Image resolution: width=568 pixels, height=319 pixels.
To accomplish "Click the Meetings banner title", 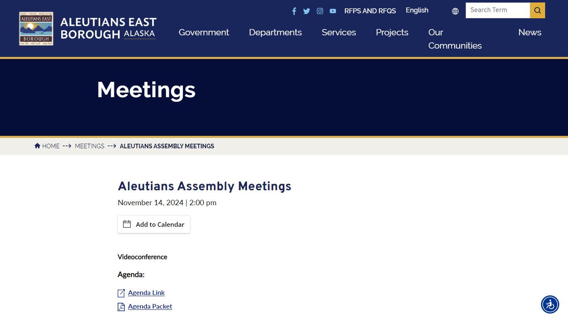I will pos(146,90).
